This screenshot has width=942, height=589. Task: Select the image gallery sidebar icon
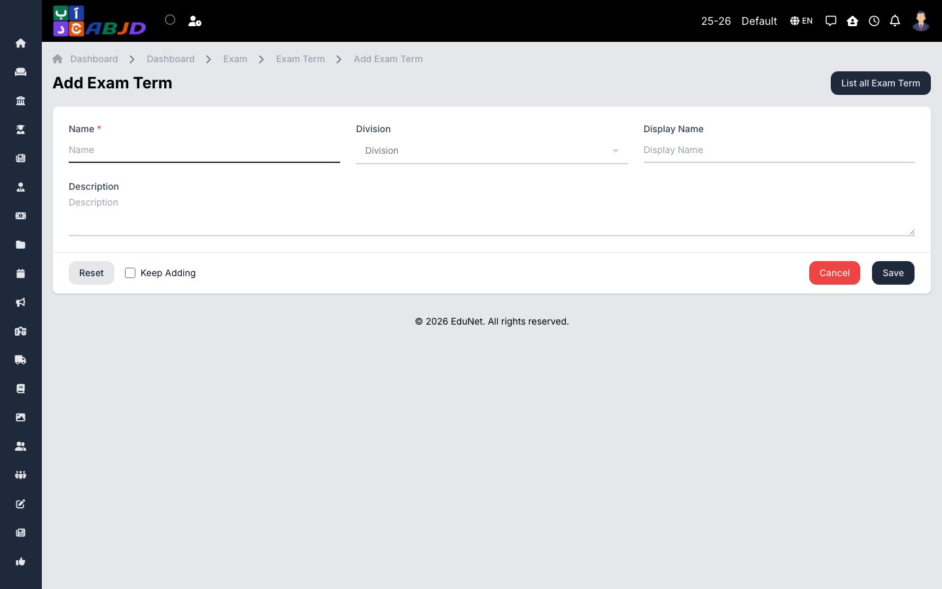point(20,418)
